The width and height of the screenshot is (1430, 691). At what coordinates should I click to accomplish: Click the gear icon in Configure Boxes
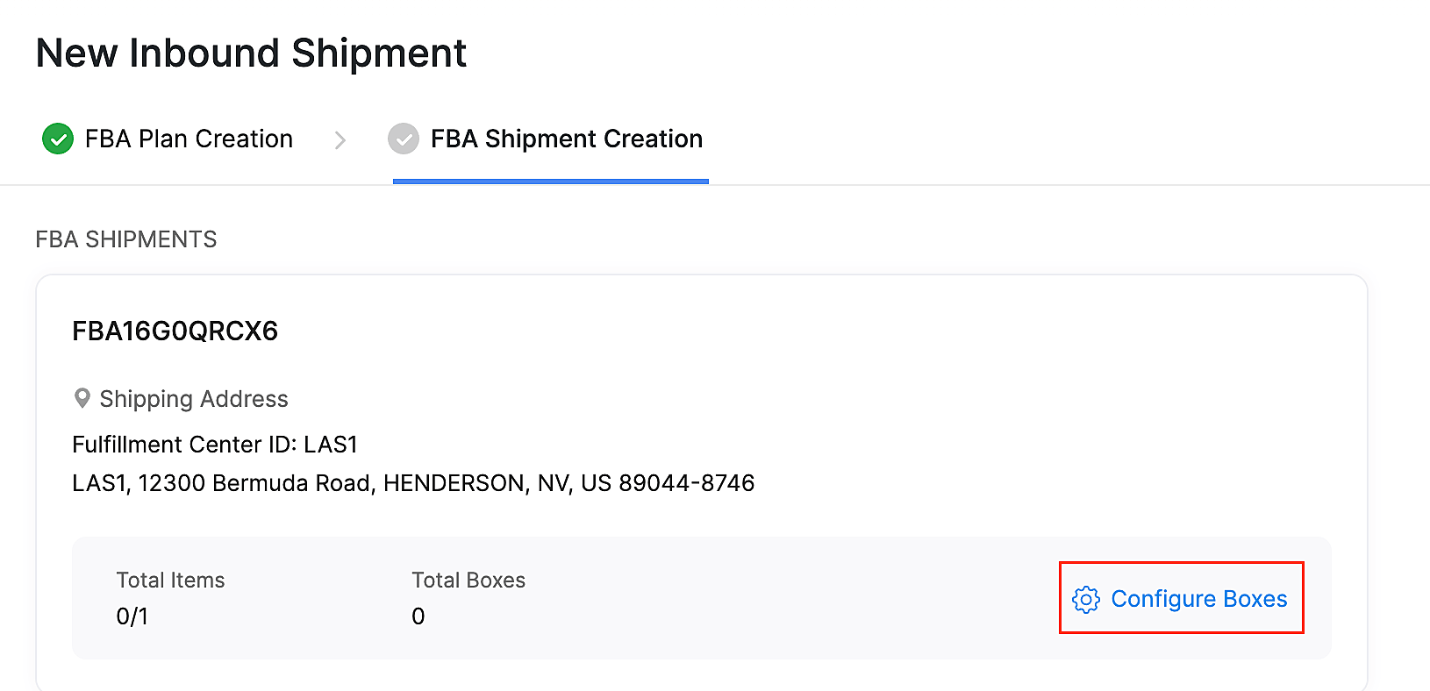click(1086, 600)
